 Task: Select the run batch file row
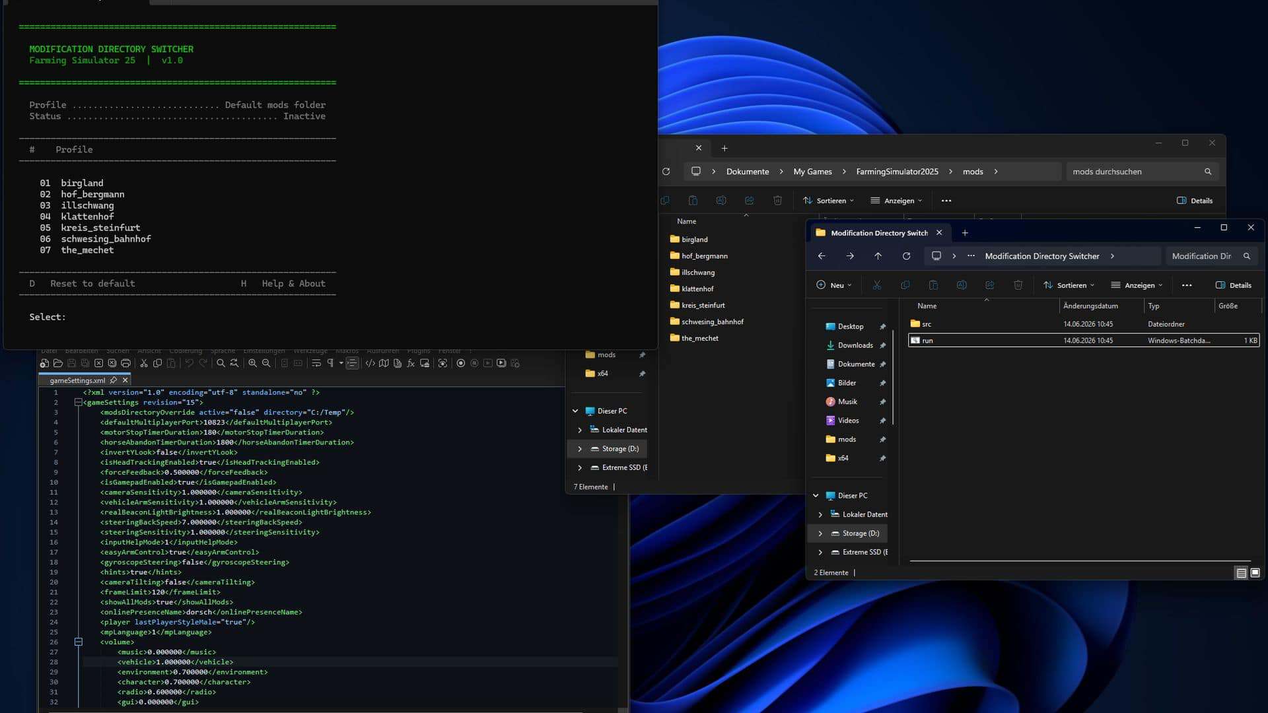(1083, 341)
